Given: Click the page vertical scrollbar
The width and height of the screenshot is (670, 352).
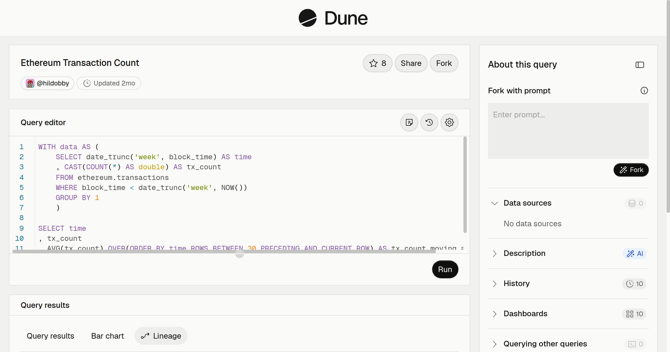Looking at the screenshot, I should 668,106.
